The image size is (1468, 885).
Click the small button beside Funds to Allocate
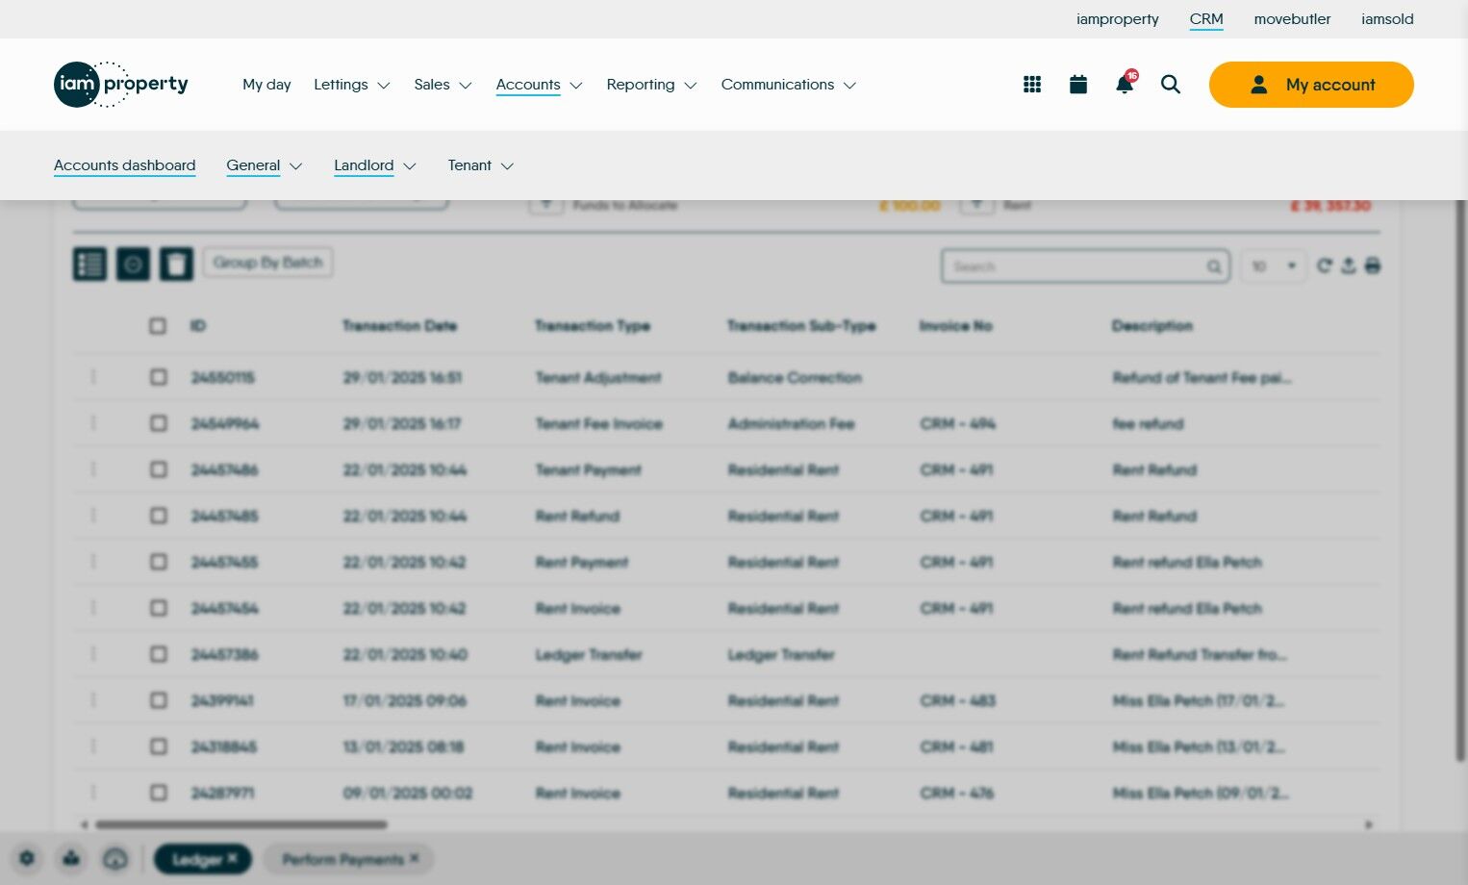point(546,205)
